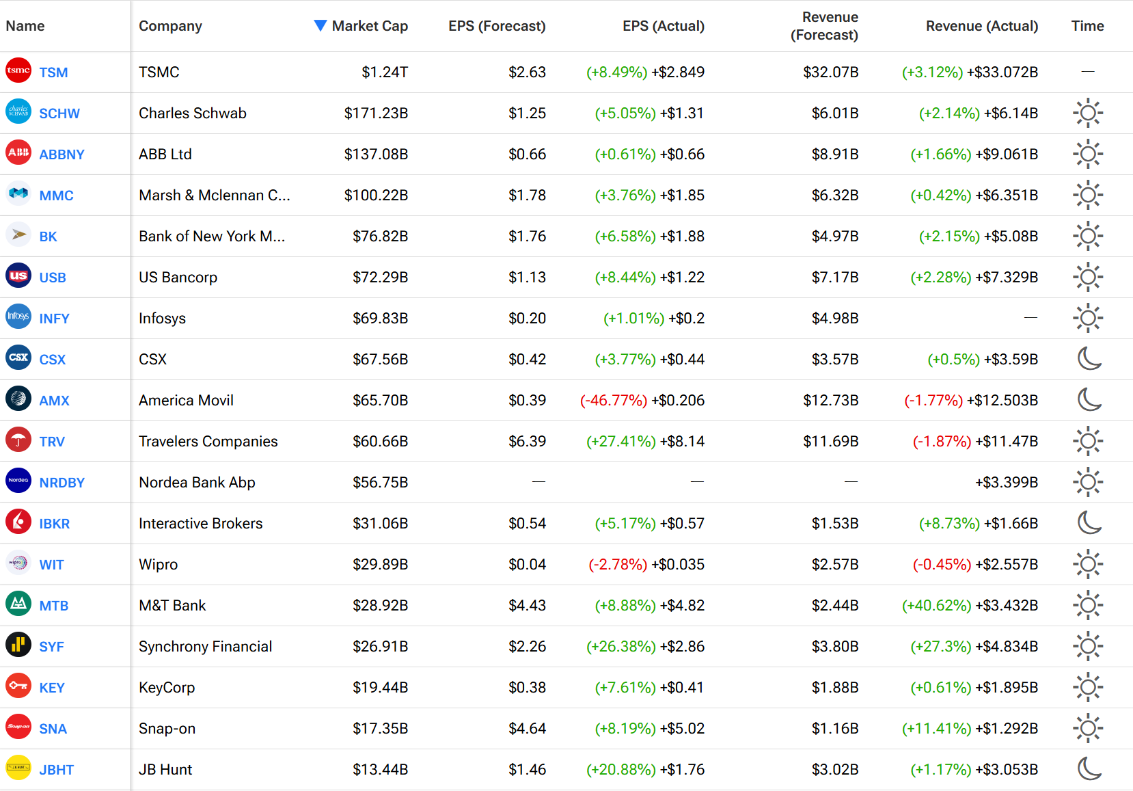1133x791 pixels.
Task: Open the AMX ticker link
Action: point(54,401)
